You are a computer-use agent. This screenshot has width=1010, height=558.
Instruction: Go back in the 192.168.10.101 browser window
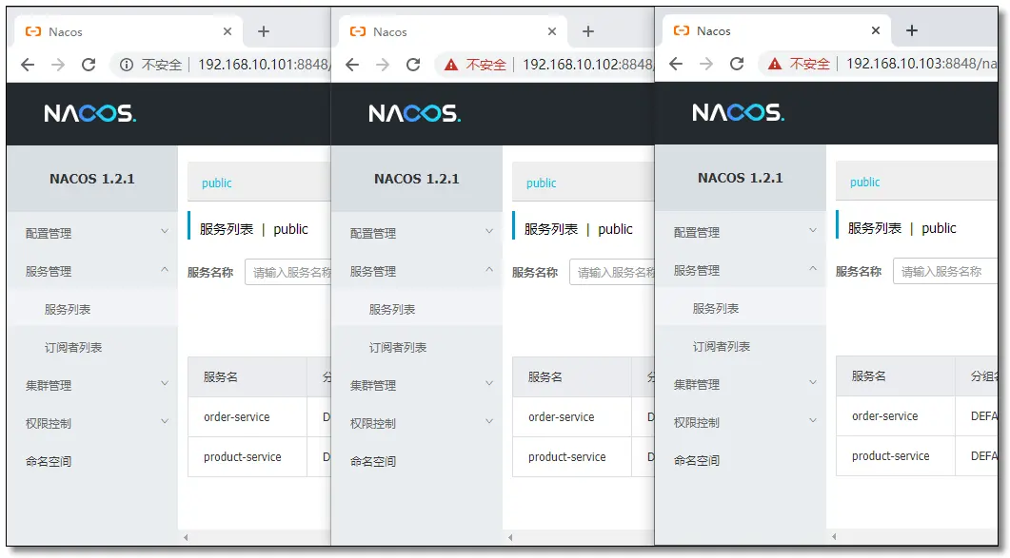tap(28, 65)
